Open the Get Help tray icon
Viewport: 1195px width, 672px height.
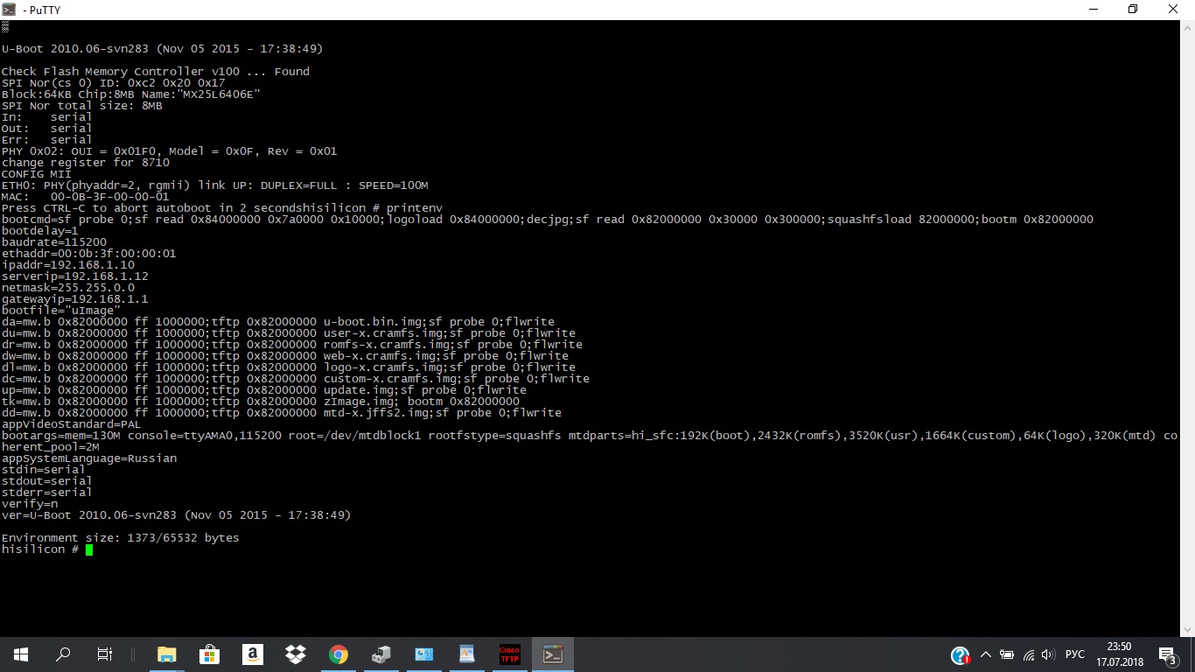click(x=960, y=654)
